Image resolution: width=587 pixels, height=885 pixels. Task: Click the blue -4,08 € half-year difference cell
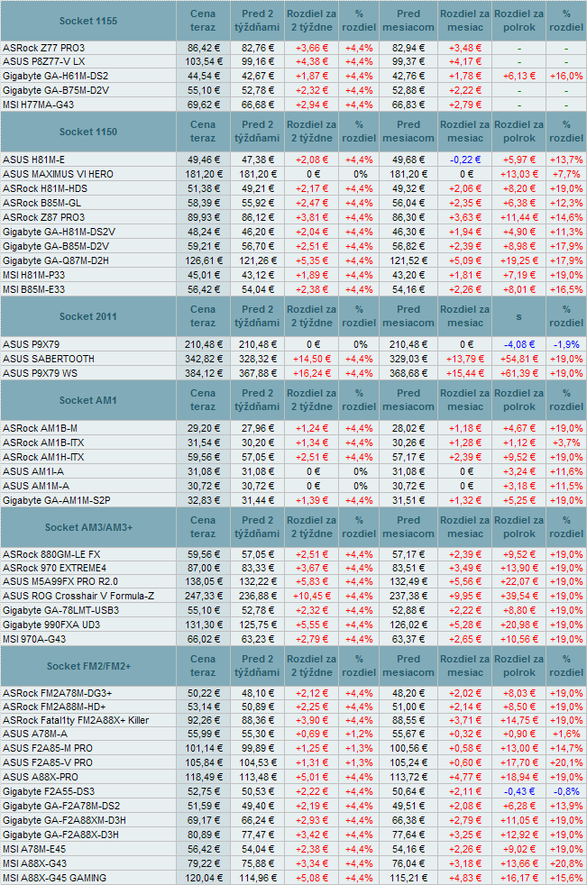(518, 344)
